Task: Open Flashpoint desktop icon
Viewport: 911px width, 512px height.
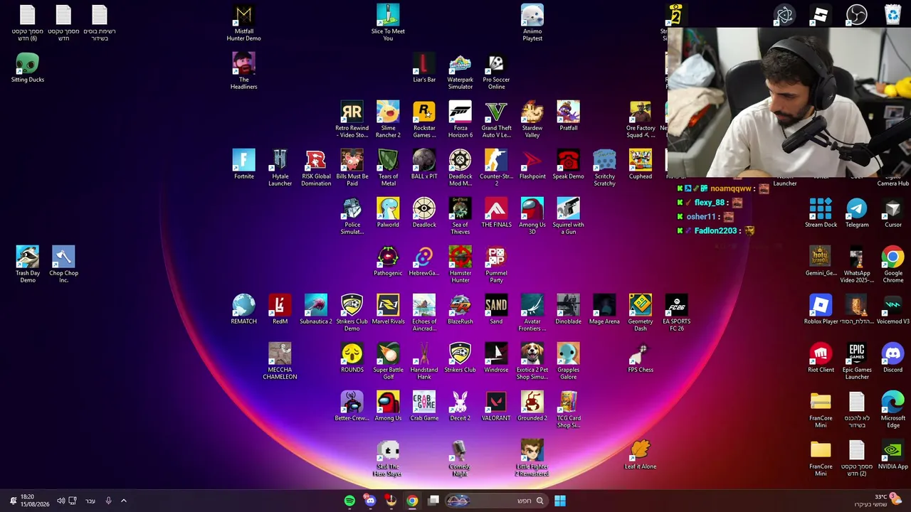Action: 532,164
